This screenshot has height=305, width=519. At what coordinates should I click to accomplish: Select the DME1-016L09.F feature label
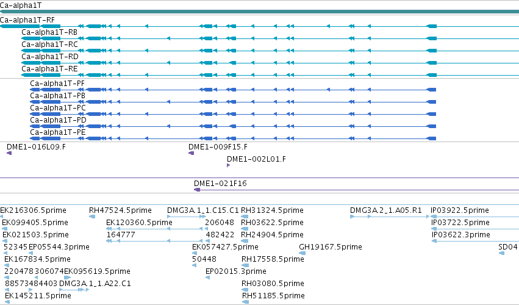tap(36, 146)
